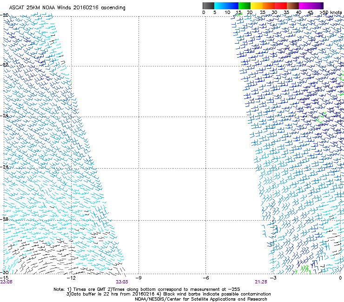Click the legend label 10
The image size is (344, 302).
(227, 13)
